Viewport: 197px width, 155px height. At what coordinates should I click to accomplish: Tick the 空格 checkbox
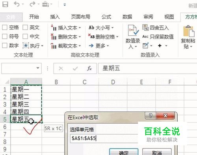click(5, 27)
